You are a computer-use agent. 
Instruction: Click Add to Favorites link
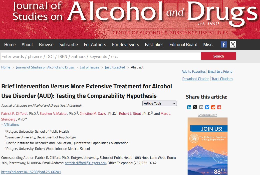coord(194,71)
